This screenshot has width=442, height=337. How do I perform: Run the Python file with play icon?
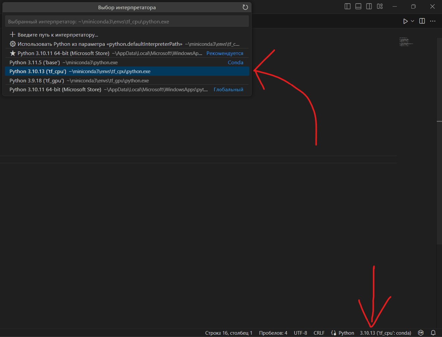coord(405,21)
